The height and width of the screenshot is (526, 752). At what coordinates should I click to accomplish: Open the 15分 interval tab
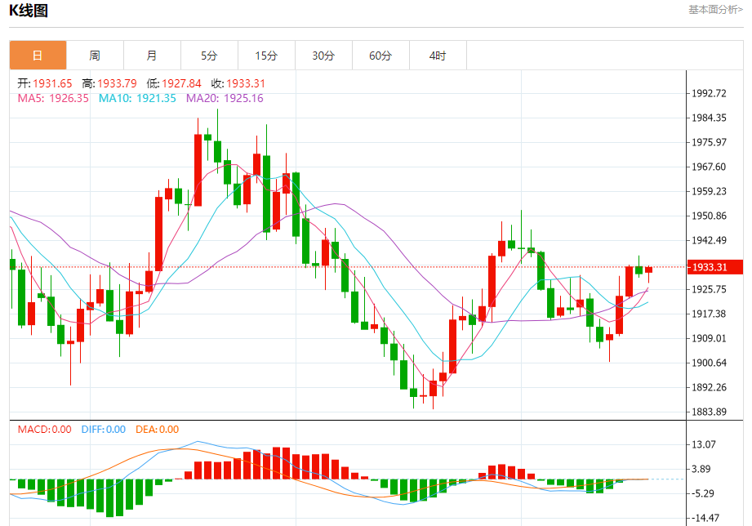[x=267, y=56]
